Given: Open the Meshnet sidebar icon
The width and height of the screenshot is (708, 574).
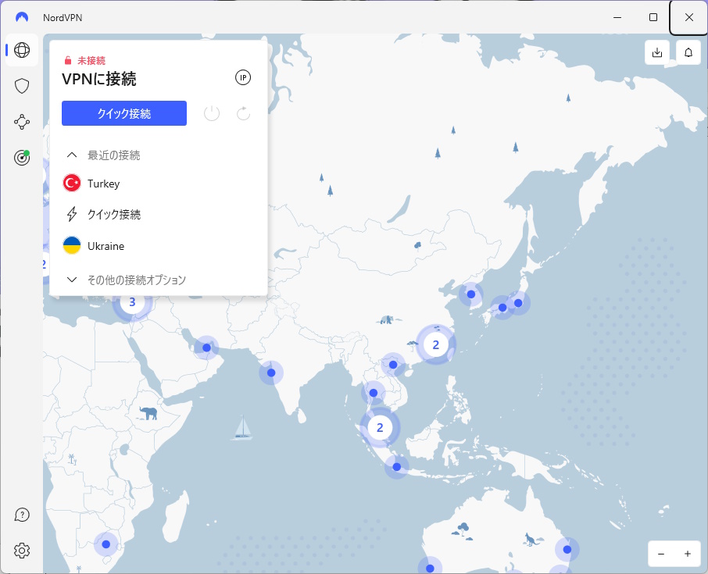Looking at the screenshot, I should coord(22,122).
